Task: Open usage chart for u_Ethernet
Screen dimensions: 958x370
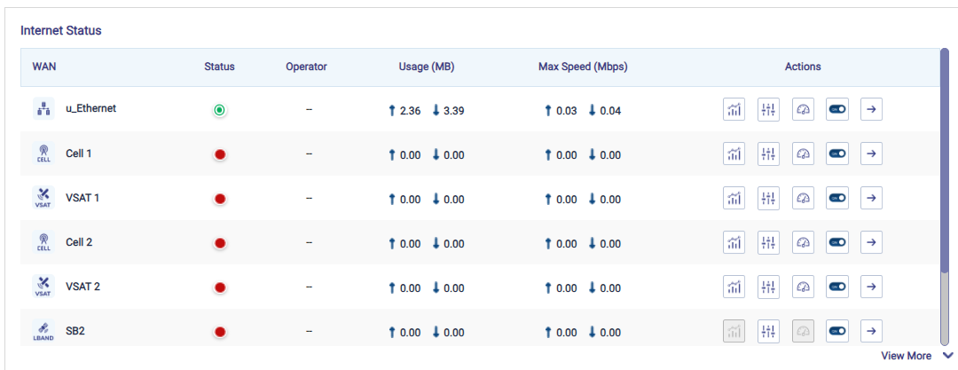Action: (734, 110)
